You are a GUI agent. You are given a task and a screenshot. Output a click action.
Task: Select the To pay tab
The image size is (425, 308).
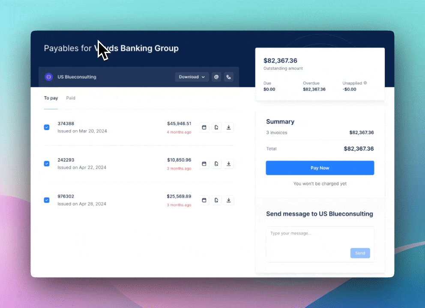click(x=51, y=98)
